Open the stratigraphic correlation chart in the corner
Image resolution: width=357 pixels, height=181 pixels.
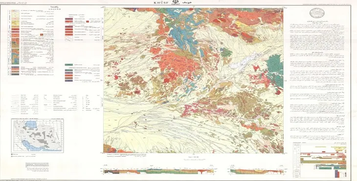(320, 160)
